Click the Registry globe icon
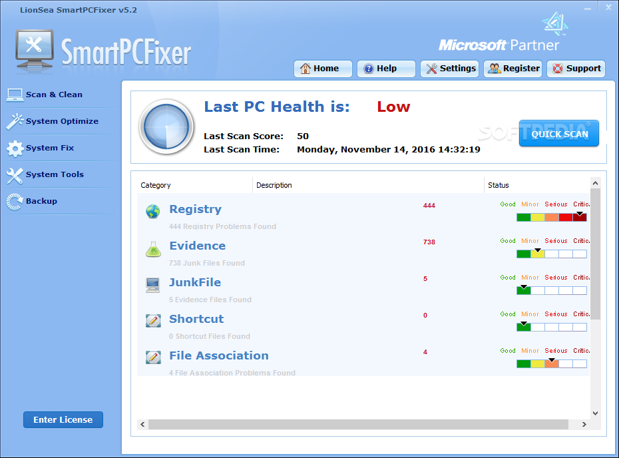Screen dimensions: 619x458 (153, 212)
